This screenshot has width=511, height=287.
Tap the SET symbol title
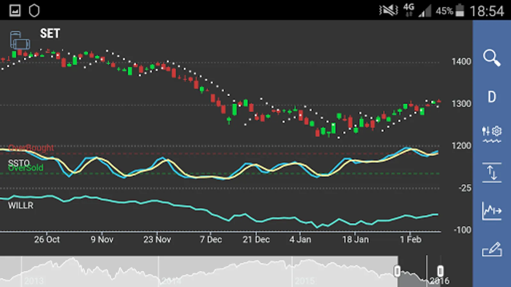point(50,33)
